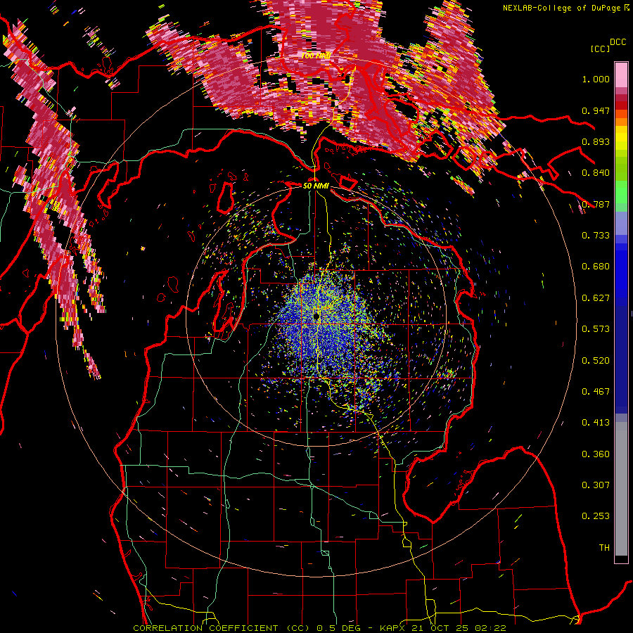Screen dimensions: 633x633
Task: Click the 0.573 scale value
Action: click(x=596, y=329)
